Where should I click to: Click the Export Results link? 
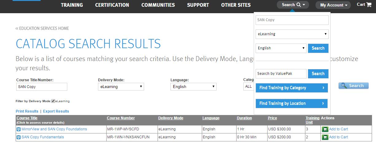click(x=56, y=111)
